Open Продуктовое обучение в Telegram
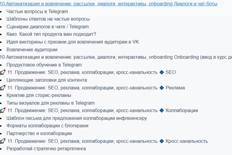 (44, 65)
